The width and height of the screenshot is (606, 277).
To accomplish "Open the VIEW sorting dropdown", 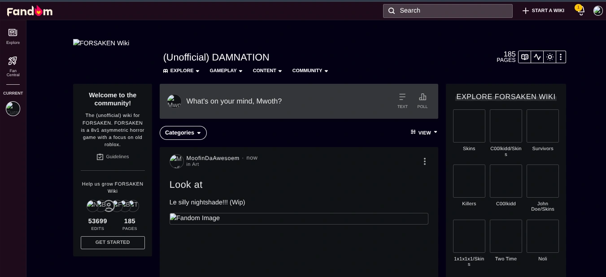I will pyautogui.click(x=423, y=133).
